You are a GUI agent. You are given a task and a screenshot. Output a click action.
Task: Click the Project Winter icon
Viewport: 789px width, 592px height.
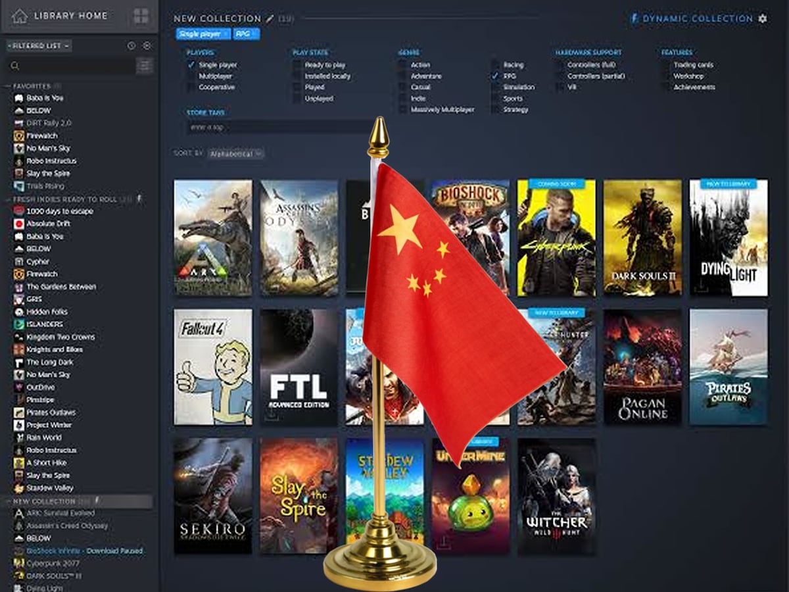(x=18, y=425)
